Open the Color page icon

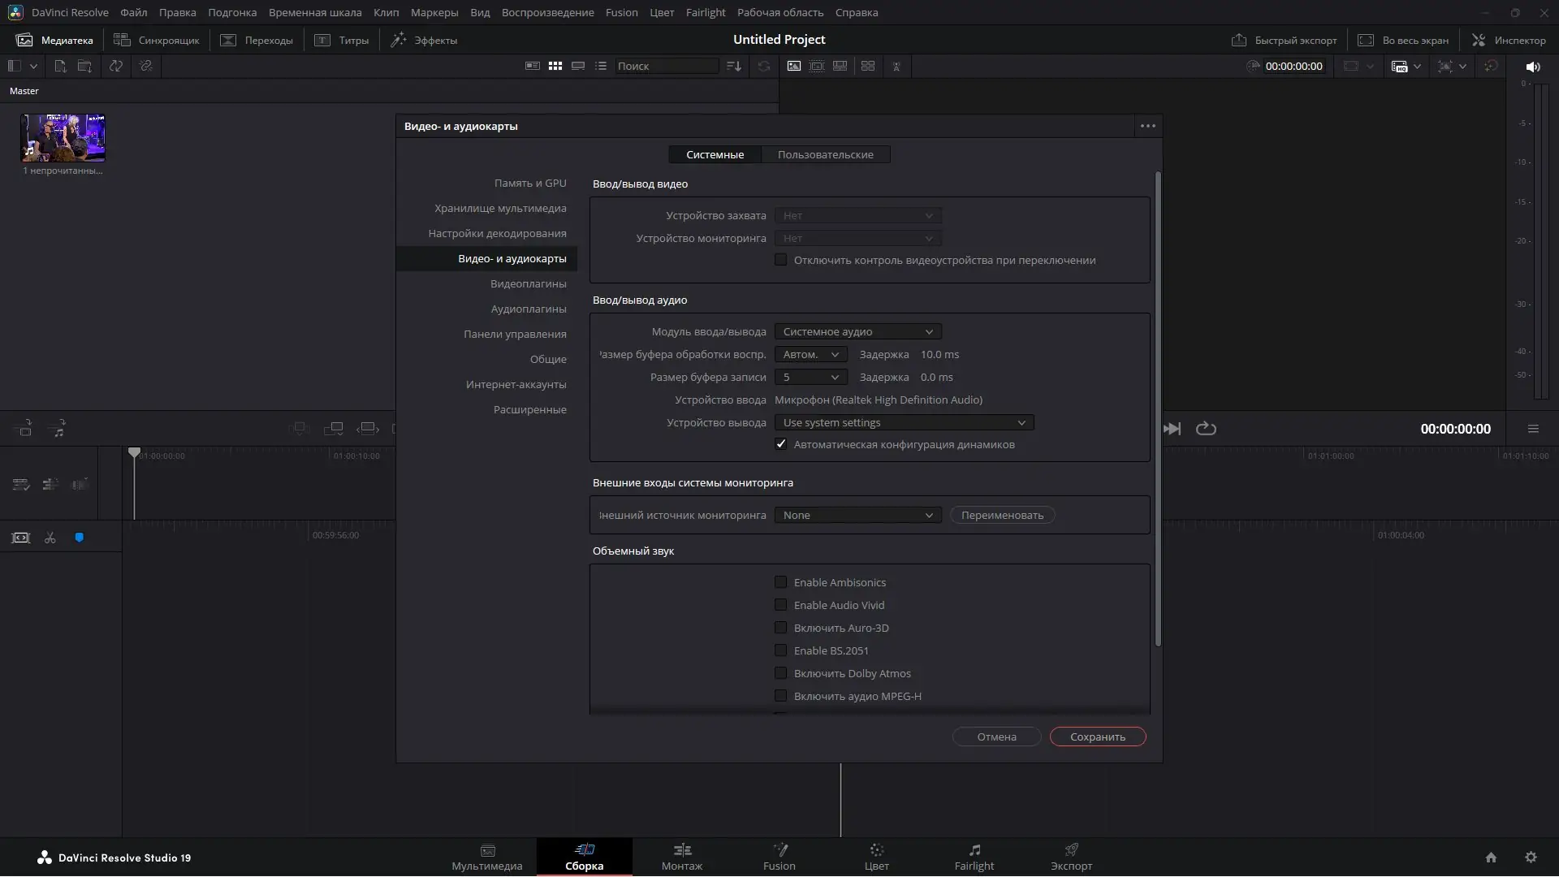876,850
